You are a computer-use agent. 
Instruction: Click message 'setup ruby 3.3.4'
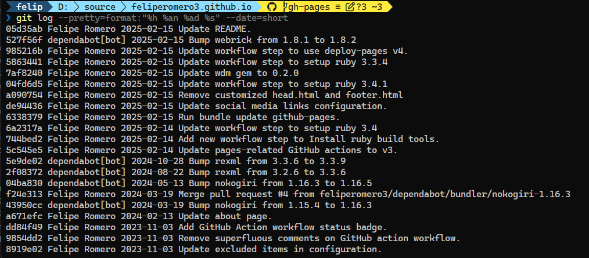(x=283, y=62)
